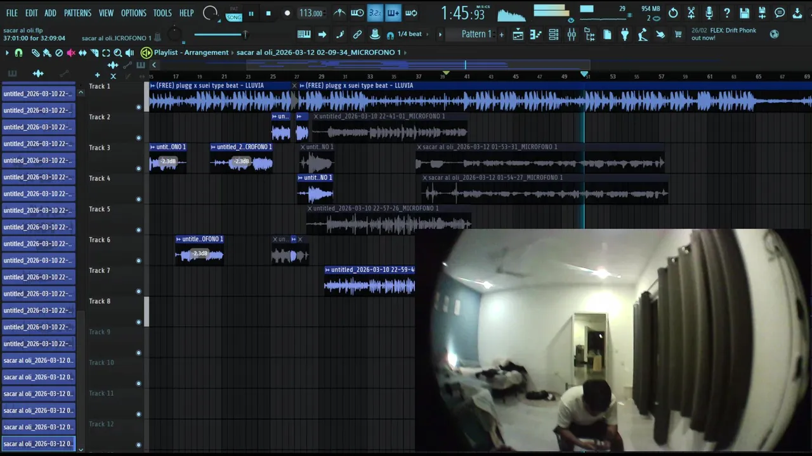Image resolution: width=812 pixels, height=456 pixels.
Task: Open the EDIT menu
Action: tap(31, 13)
